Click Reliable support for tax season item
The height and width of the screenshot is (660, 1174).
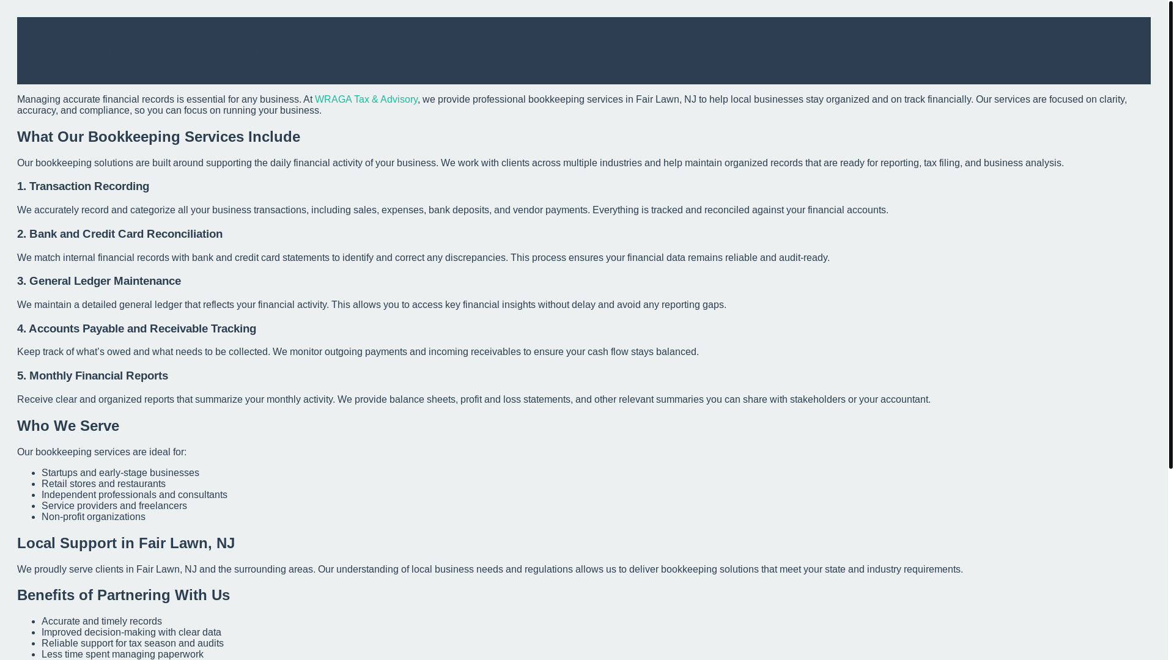click(x=133, y=643)
